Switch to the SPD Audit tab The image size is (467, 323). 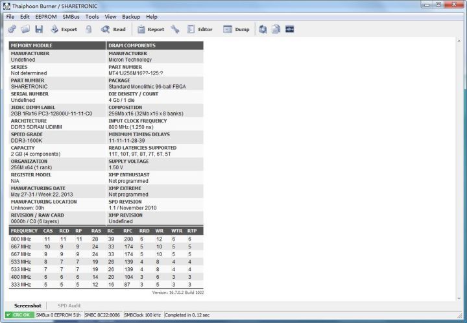pyautogui.click(x=69, y=305)
